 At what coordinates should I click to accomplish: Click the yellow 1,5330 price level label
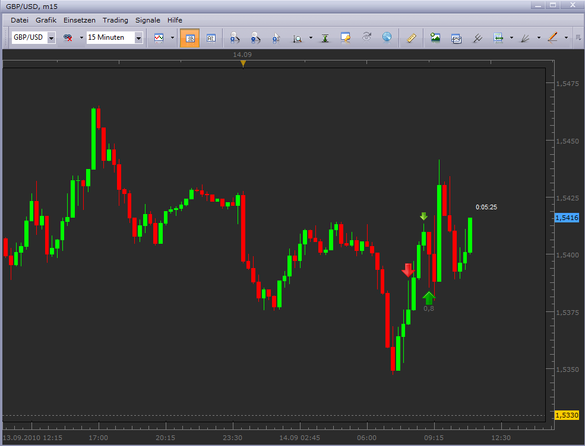click(567, 415)
